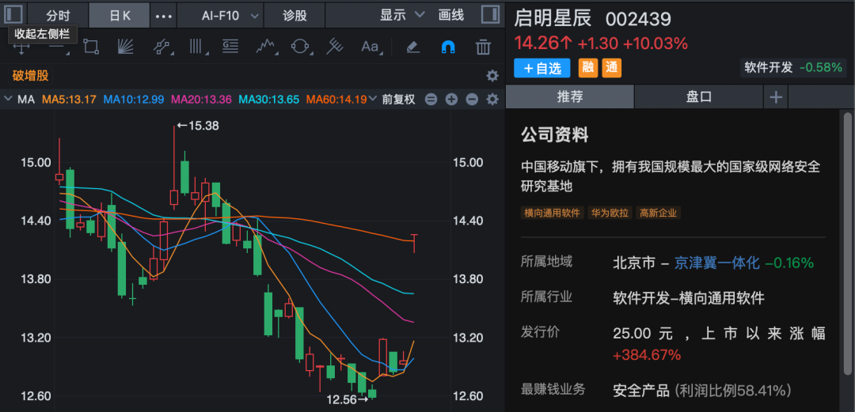
Task: Open MA indicator settings gear
Action: pos(492,100)
